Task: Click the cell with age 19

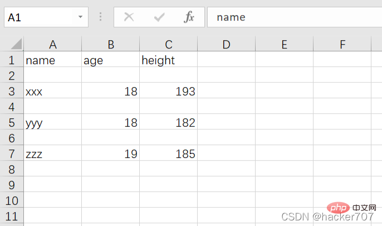Action: 110,154
